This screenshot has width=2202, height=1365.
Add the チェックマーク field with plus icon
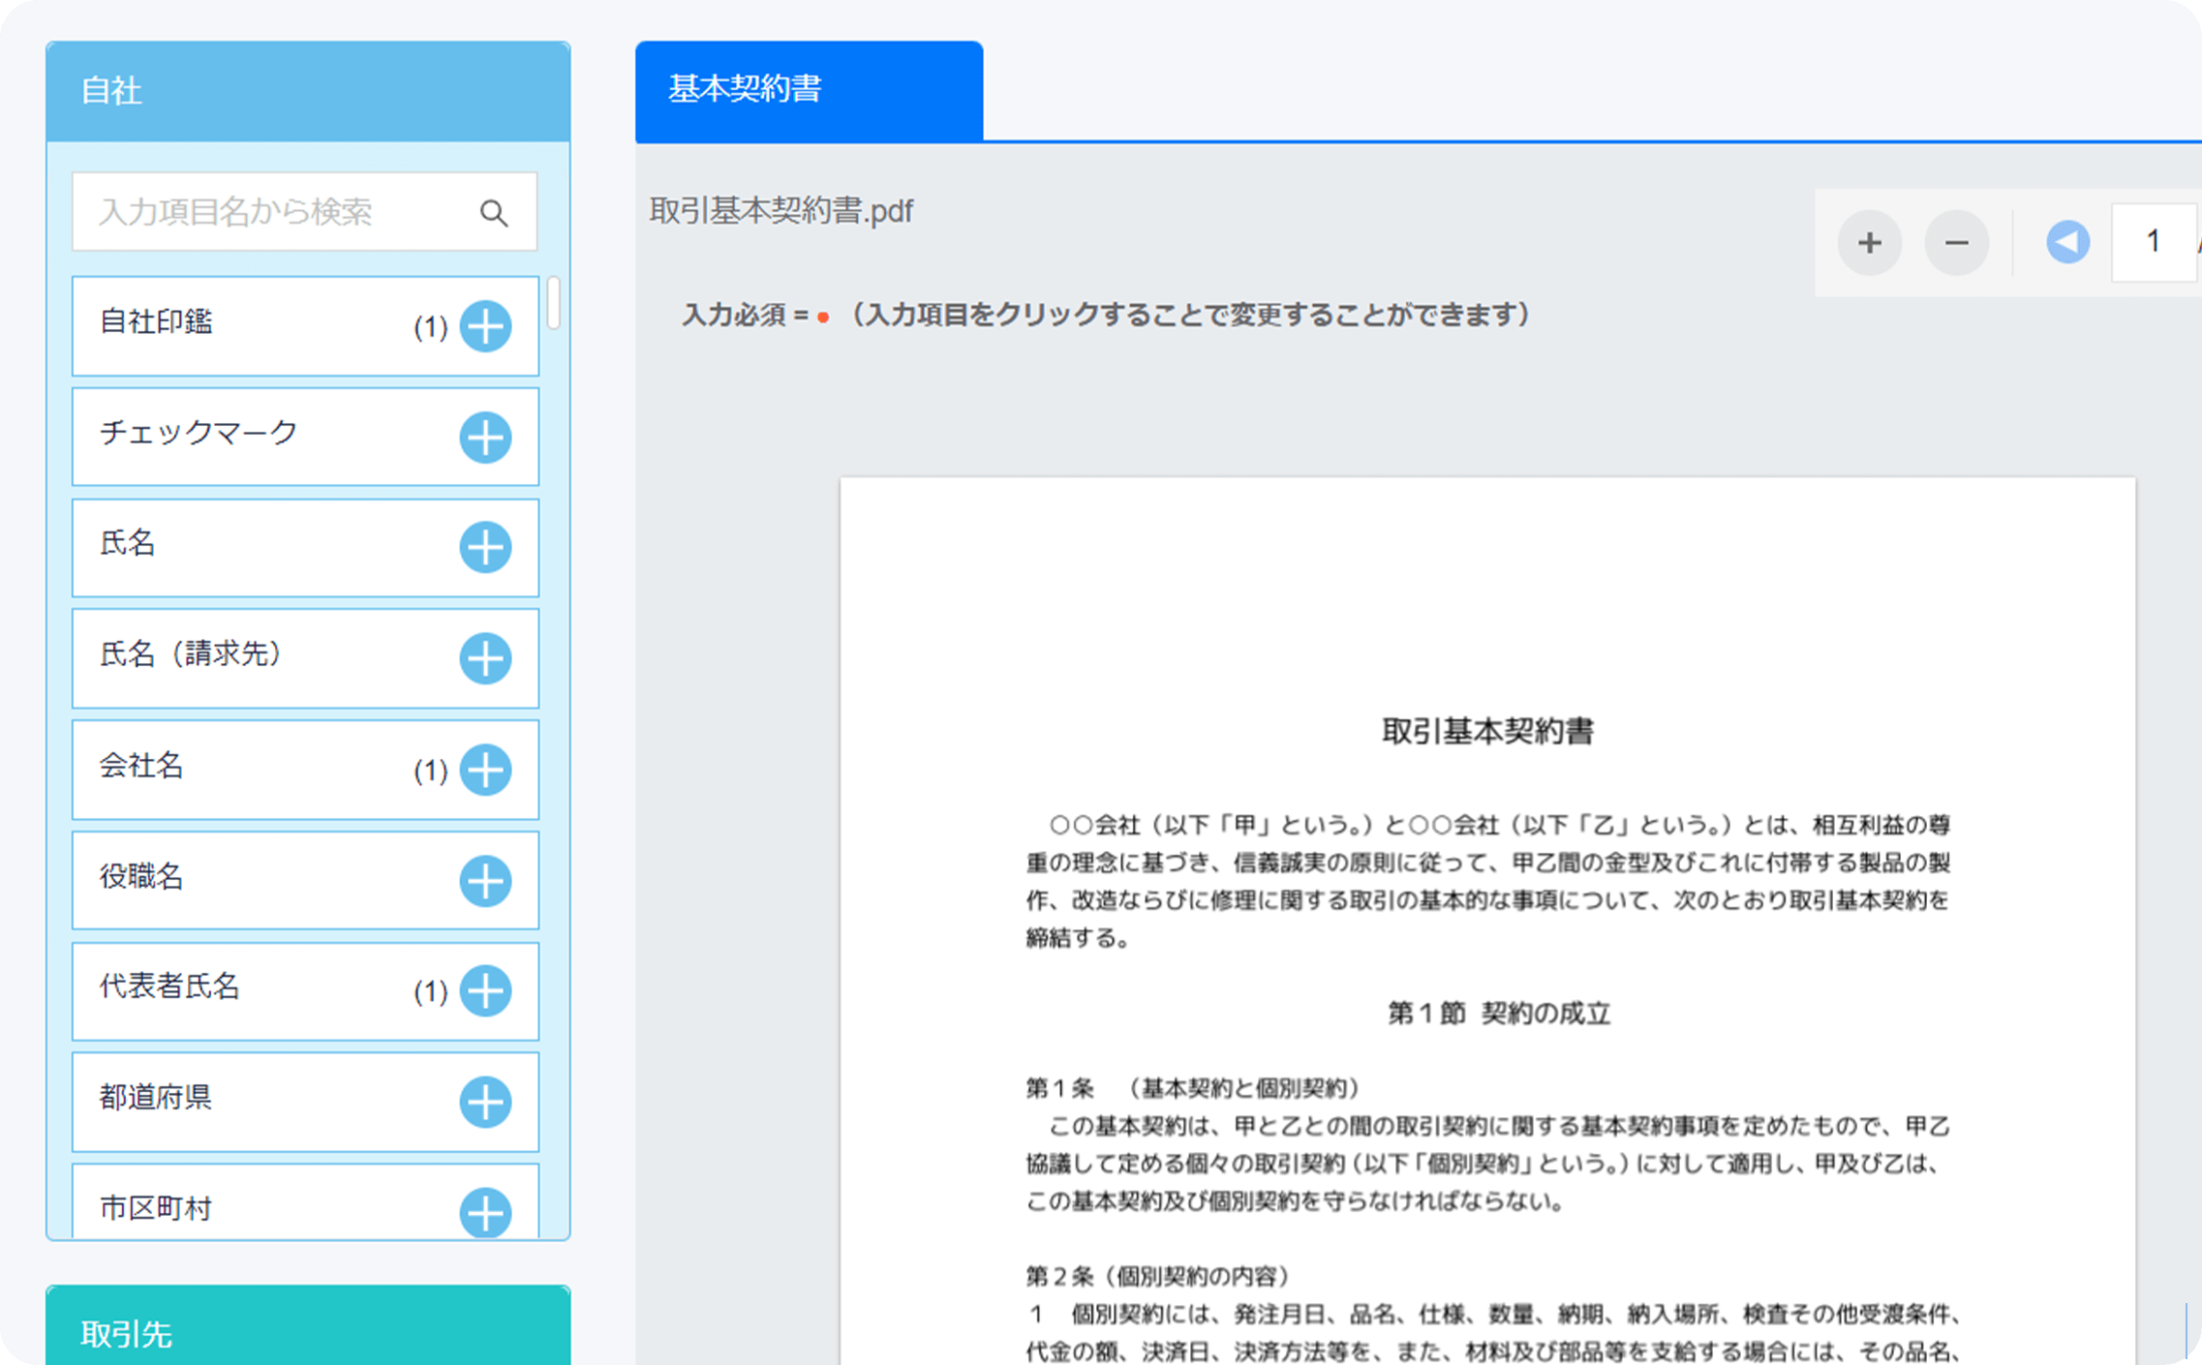(x=485, y=438)
